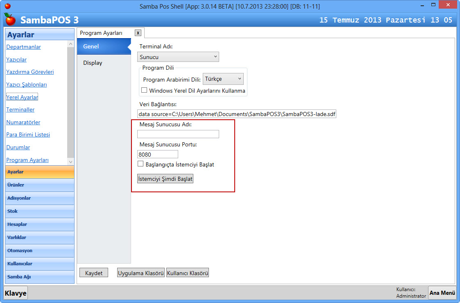Click the Mesaj Sunucusu Adı field

tap(178, 134)
